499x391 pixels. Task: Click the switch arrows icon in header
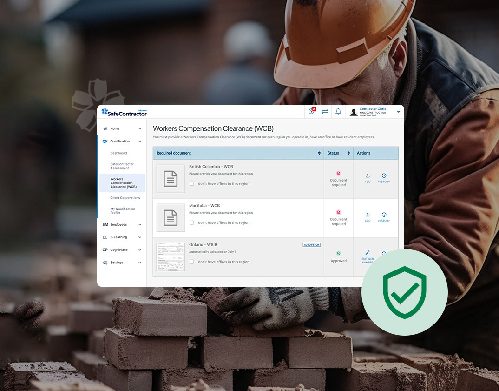pos(325,111)
